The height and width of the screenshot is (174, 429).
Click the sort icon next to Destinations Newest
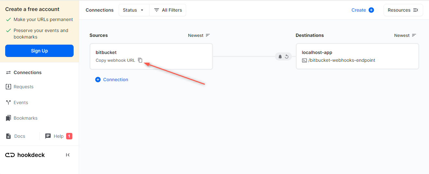(x=414, y=35)
